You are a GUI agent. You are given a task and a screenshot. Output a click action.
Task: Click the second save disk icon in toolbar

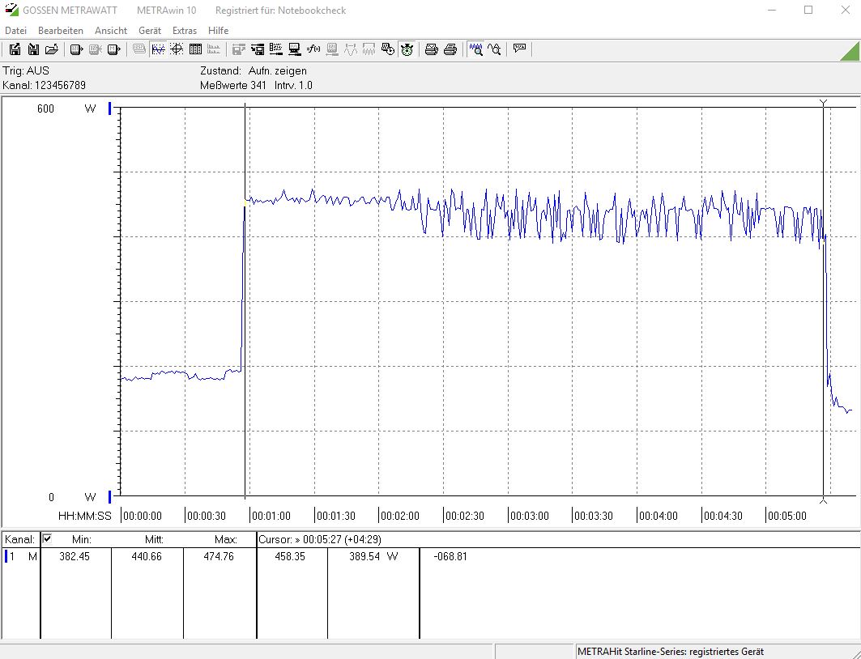(33, 49)
